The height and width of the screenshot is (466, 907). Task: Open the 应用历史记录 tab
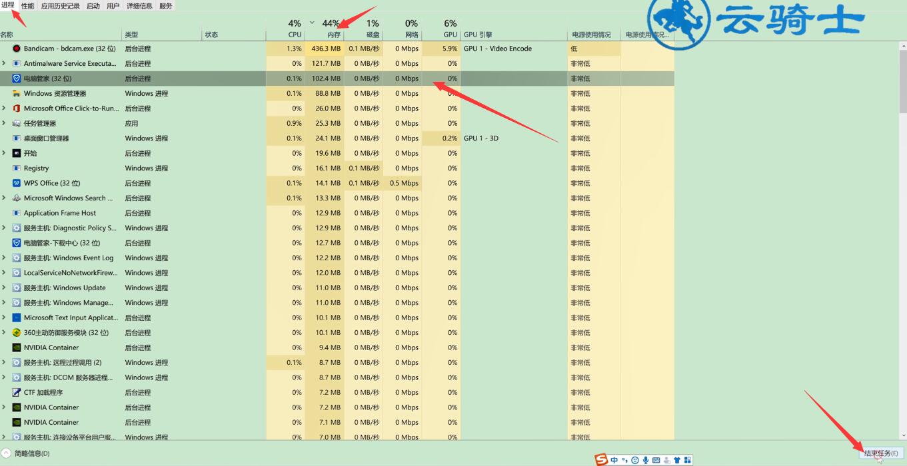61,6
